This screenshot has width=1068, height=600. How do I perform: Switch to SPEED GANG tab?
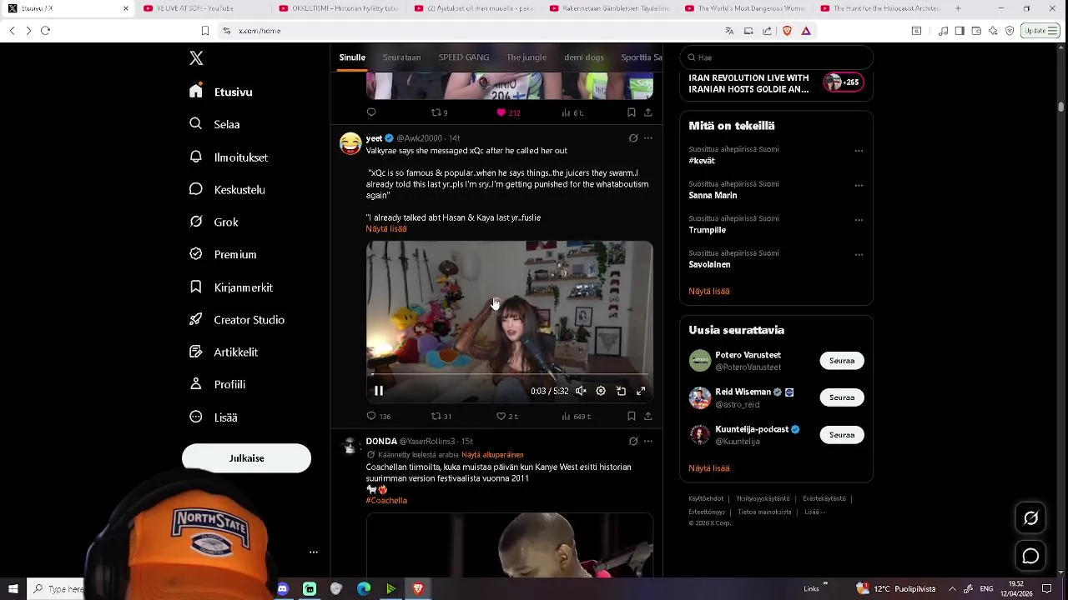(464, 57)
